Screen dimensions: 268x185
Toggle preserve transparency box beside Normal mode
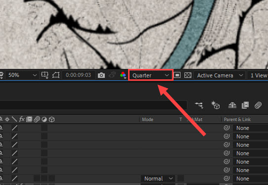click(180, 179)
